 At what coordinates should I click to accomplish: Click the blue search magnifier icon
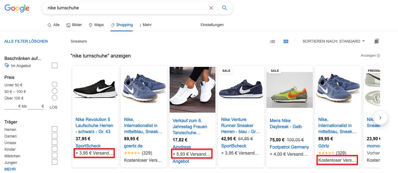(225, 8)
